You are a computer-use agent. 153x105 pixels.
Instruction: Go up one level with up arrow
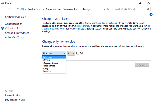[18, 9]
